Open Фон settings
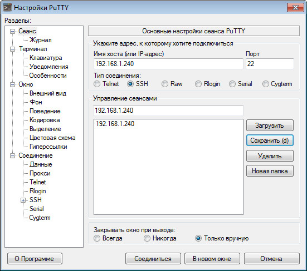 [x=36, y=102]
